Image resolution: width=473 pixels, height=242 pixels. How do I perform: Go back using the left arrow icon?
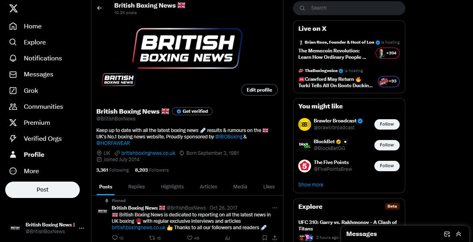[99, 8]
